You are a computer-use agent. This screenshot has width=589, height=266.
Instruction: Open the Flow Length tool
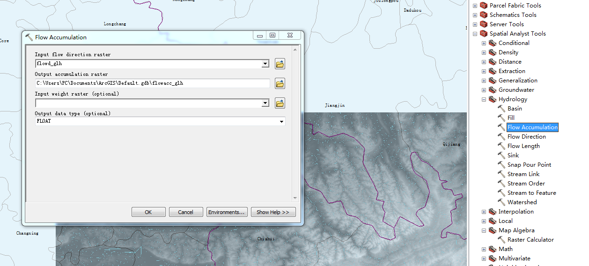pos(523,146)
